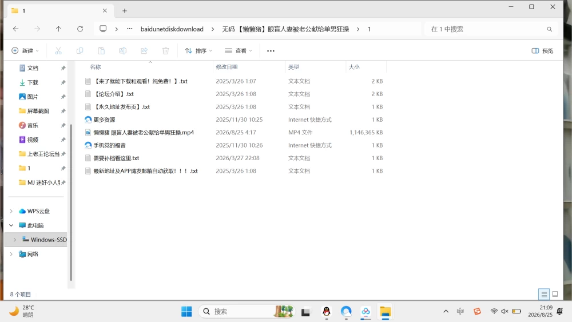Open Task View from the taskbar
Viewport: 572px width, 322px height.
click(305, 312)
